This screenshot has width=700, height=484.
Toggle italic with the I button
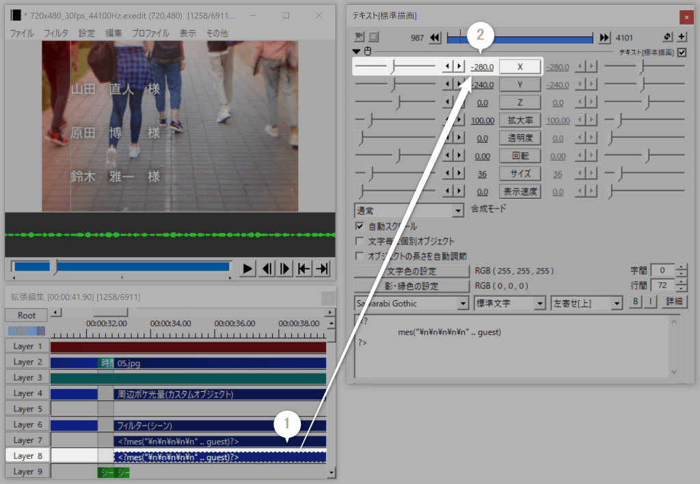pyautogui.click(x=651, y=302)
